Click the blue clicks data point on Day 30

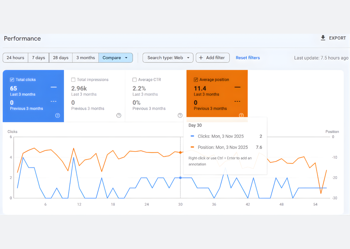180,178
